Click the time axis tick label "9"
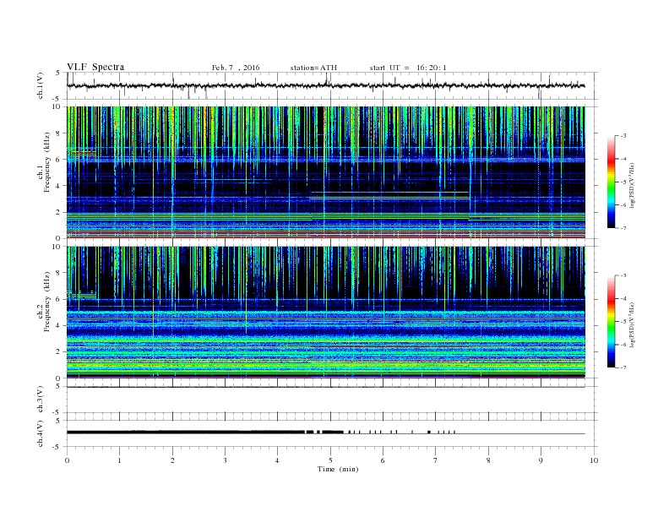Viewport: 669px width, 517px height. click(541, 460)
